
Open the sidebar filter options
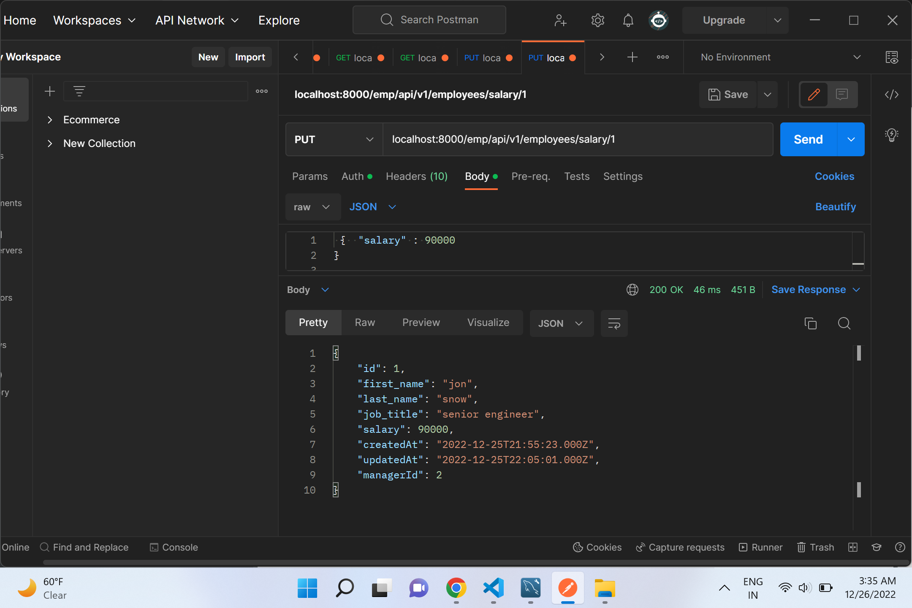(x=79, y=91)
